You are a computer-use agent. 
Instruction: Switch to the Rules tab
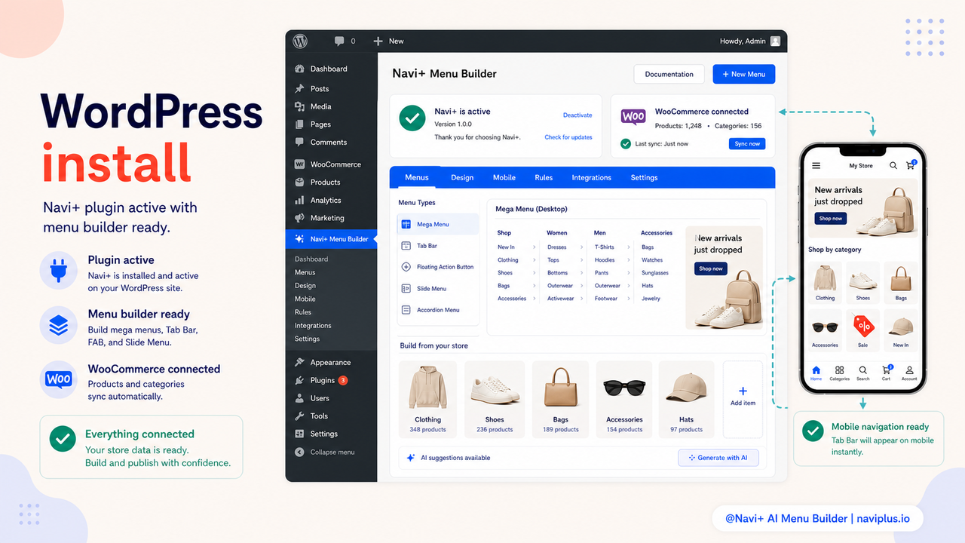coord(544,177)
